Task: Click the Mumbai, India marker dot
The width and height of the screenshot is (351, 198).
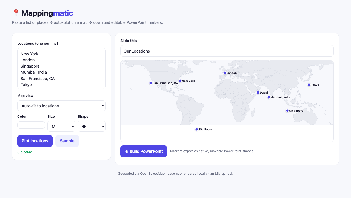Action: click(269, 97)
